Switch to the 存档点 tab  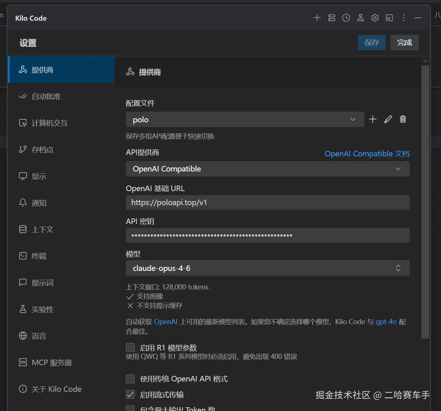[61, 150]
